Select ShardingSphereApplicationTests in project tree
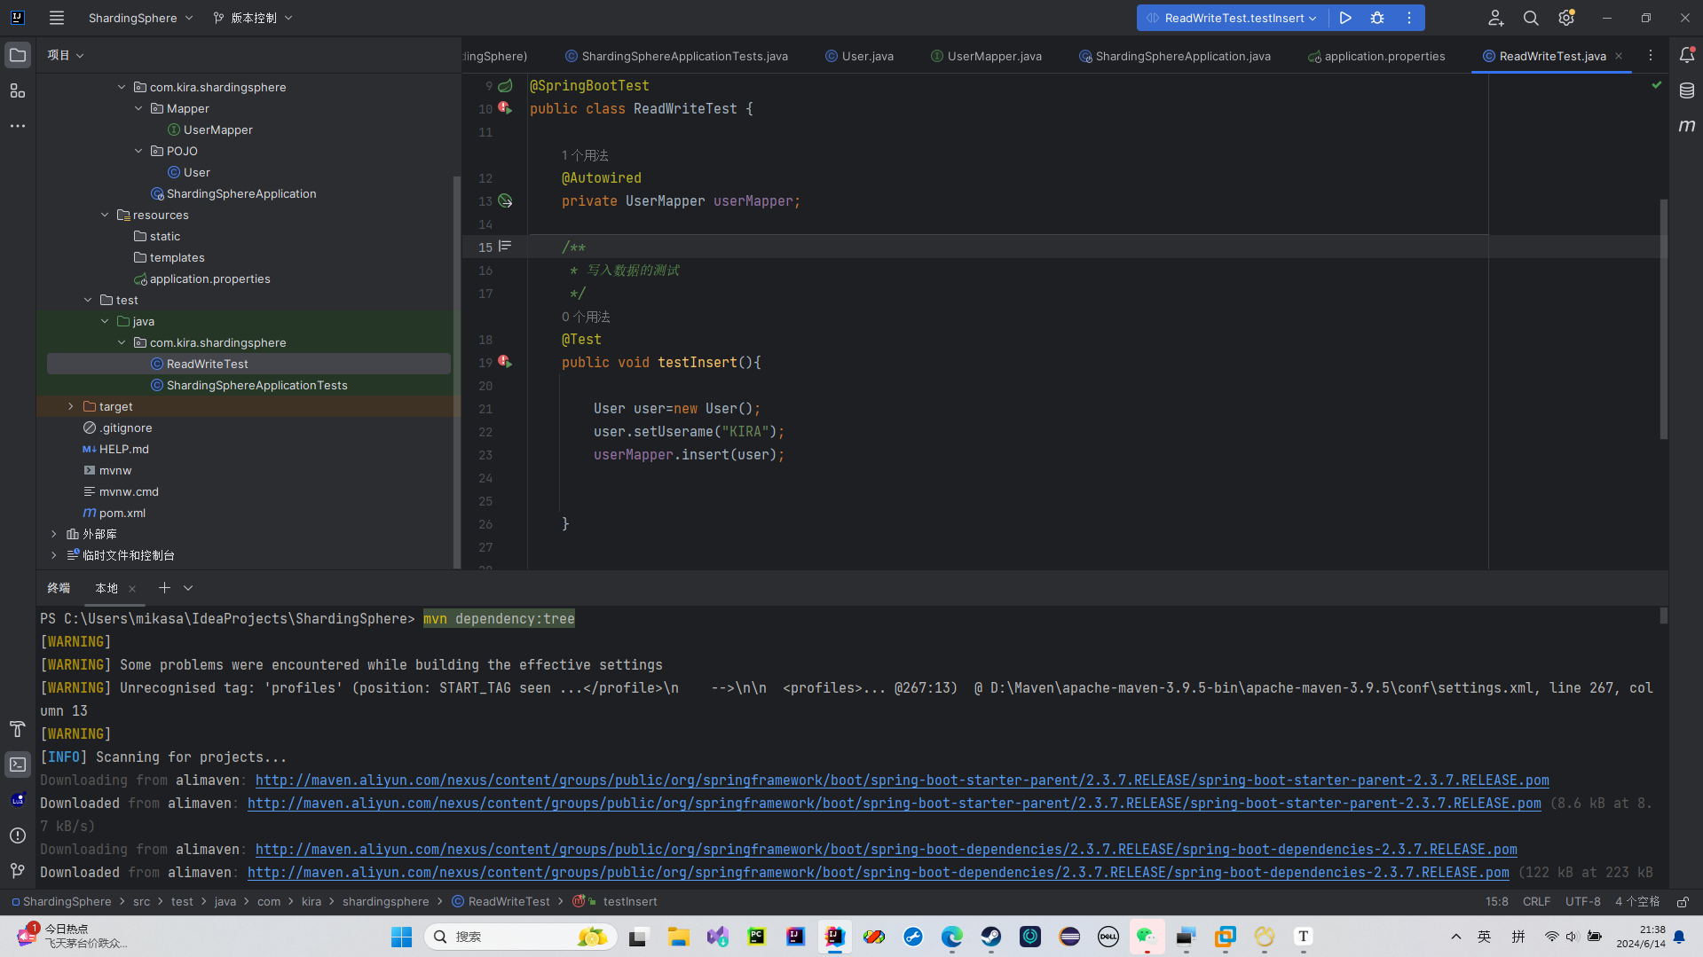Screen dimensions: 1703x957 point(256,385)
